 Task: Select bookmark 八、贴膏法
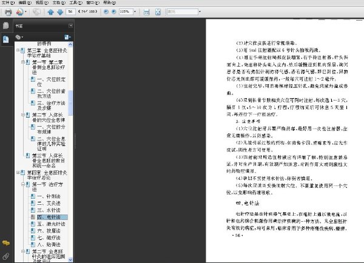click(x=49, y=244)
